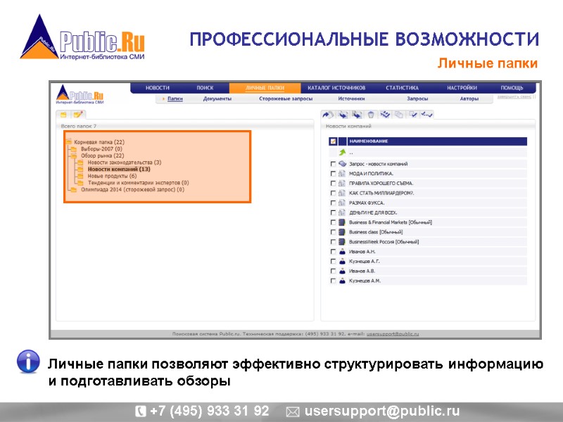This screenshot has width=563, height=422.
Task: Select Новости компаний (13) in the tree
Action: pos(119,169)
